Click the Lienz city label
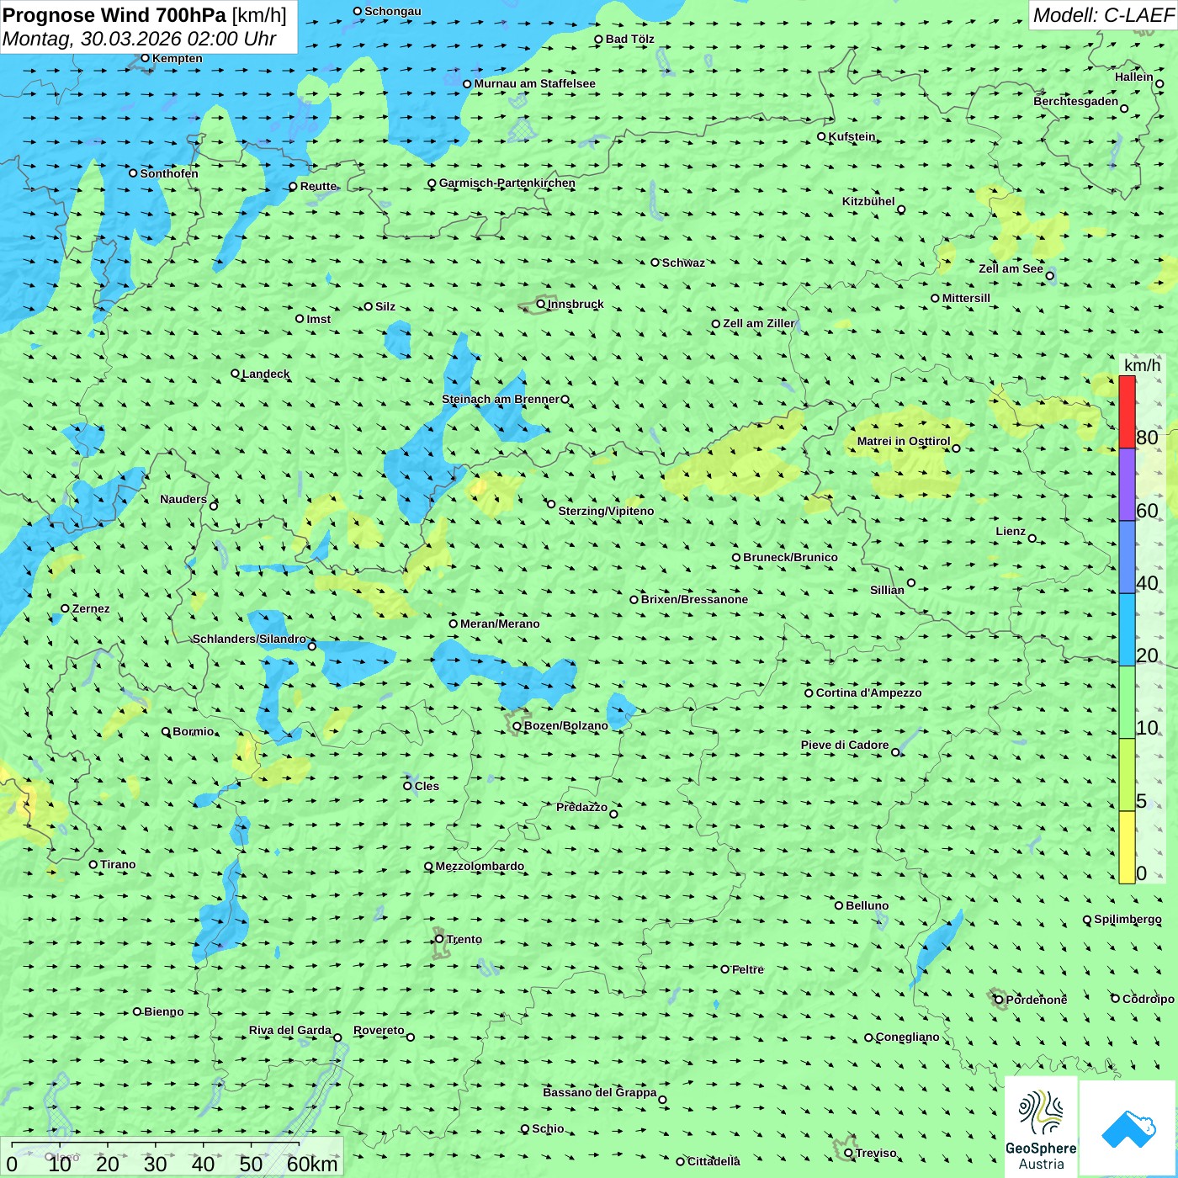This screenshot has width=1178, height=1178. click(x=1011, y=531)
